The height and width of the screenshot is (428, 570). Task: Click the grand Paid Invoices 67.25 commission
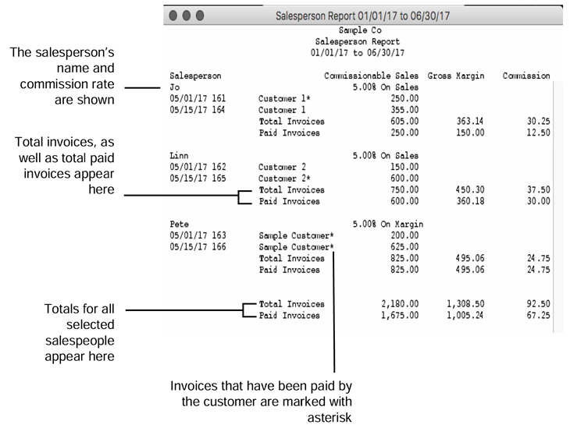[536, 316]
